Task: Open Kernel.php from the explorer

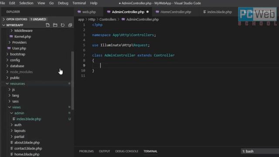Action: pos(23,37)
